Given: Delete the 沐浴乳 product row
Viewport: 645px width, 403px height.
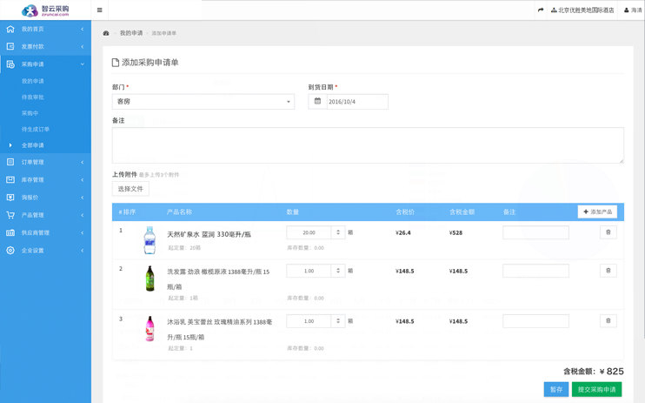Looking at the screenshot, I should pos(608,321).
